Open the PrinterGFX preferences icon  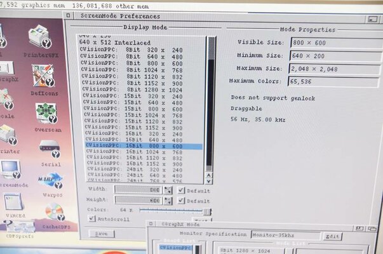pos(40,40)
